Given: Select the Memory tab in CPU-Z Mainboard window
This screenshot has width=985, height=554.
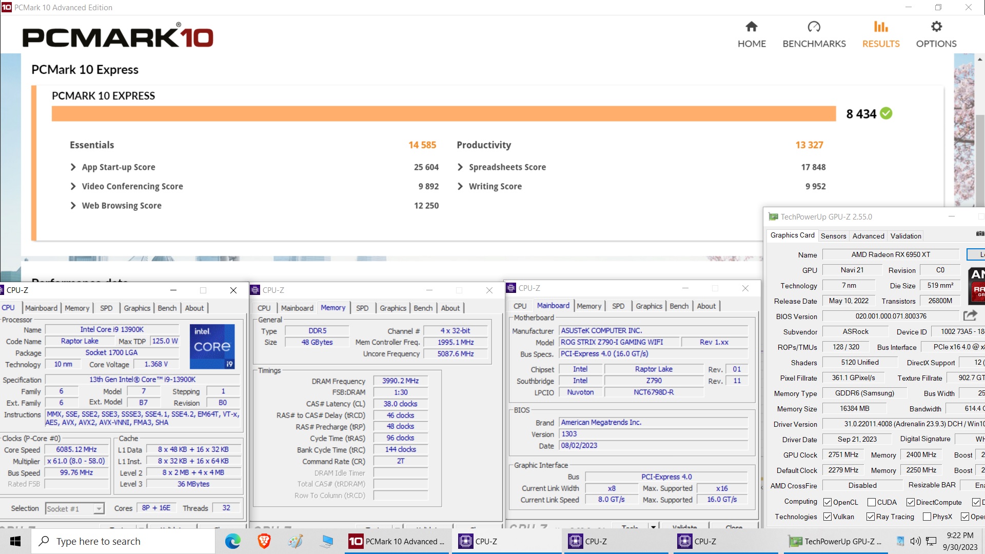Looking at the screenshot, I should click(589, 306).
